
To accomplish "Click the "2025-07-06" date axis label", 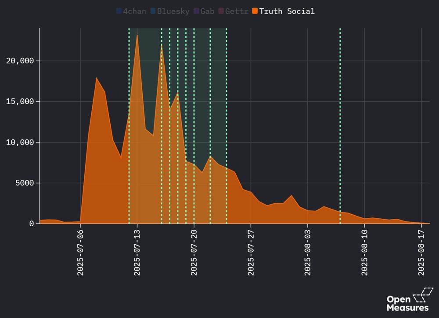I will click(x=80, y=253).
